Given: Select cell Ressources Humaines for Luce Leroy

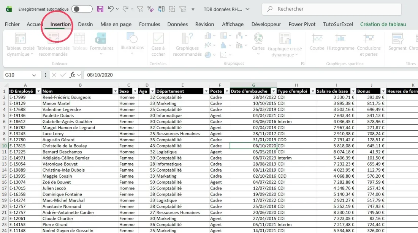Looking at the screenshot, I should click(182, 134).
